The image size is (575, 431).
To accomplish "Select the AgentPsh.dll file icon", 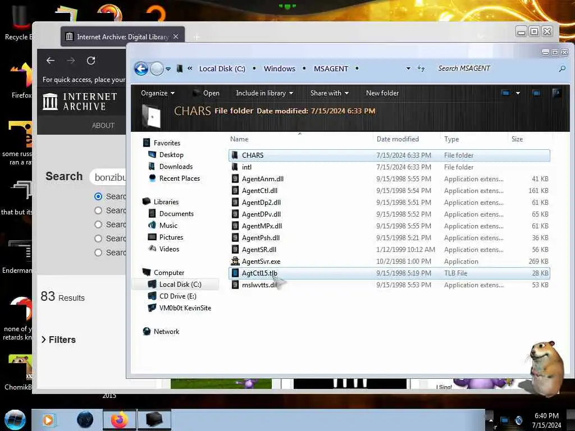I will [235, 237].
